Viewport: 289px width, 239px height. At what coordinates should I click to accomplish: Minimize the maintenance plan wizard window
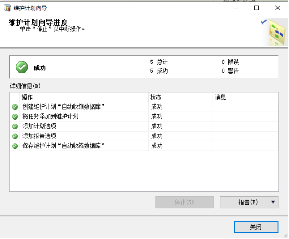(x=236, y=8)
